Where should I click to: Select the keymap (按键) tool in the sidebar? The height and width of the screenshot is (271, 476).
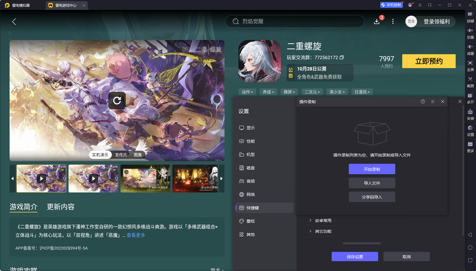470,17
